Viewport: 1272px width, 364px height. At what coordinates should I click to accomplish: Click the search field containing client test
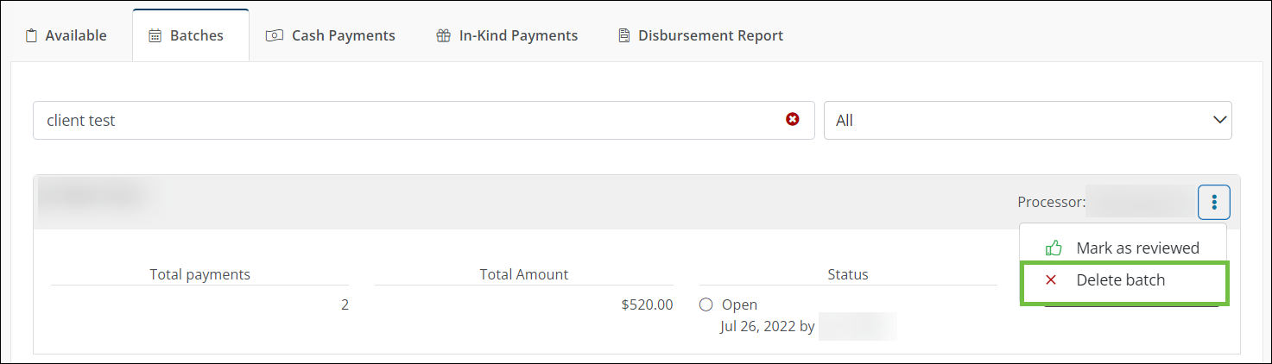pyautogui.click(x=423, y=120)
